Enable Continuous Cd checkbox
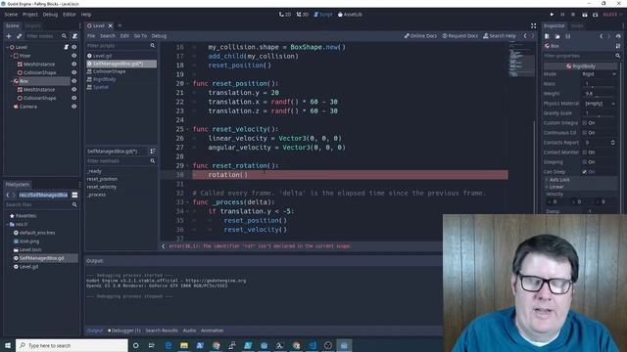This screenshot has width=627, height=352. point(585,133)
